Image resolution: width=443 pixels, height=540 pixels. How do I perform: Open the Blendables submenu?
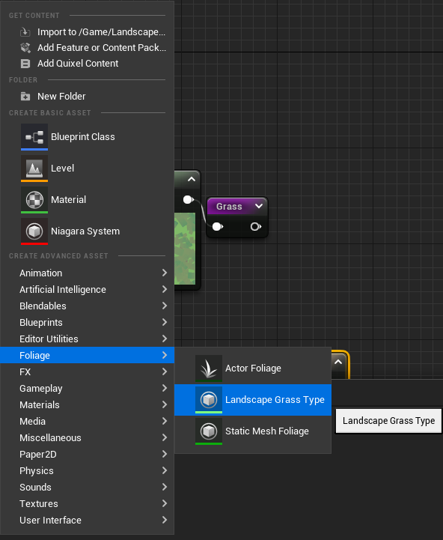pyautogui.click(x=87, y=306)
